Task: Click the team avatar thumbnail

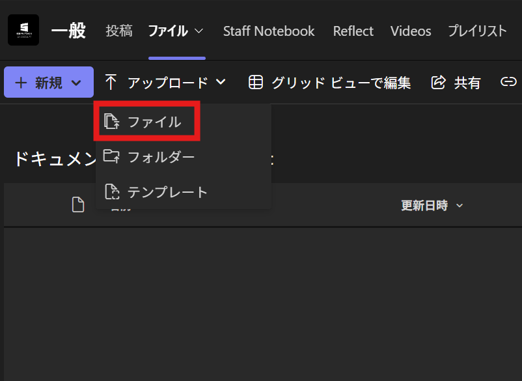Action: tap(23, 30)
